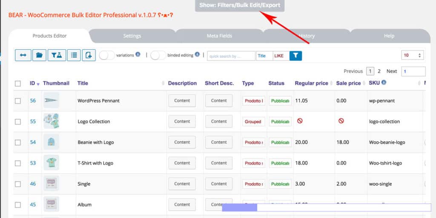Open the Type dropdown for WordPress Pennant
436x218 pixels.
point(254,101)
